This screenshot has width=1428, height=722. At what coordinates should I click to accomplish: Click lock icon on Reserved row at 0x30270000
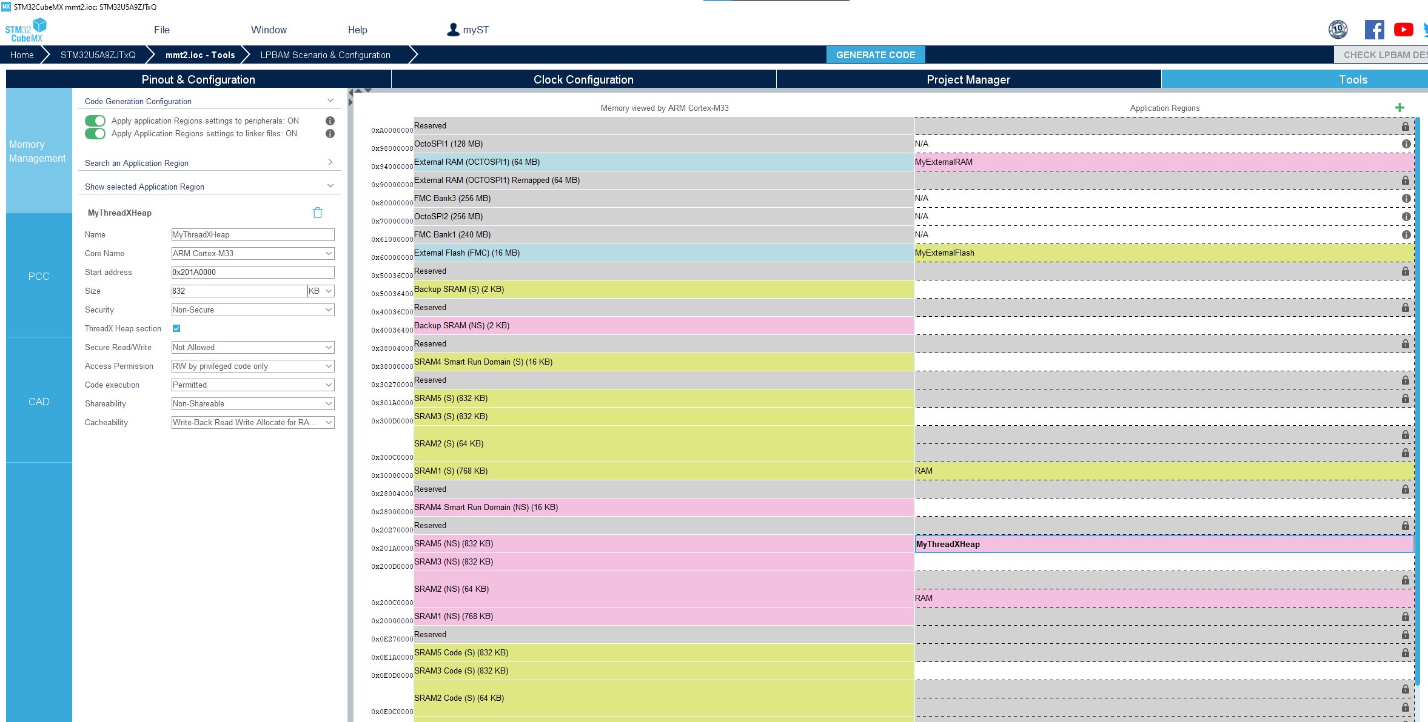[1406, 380]
